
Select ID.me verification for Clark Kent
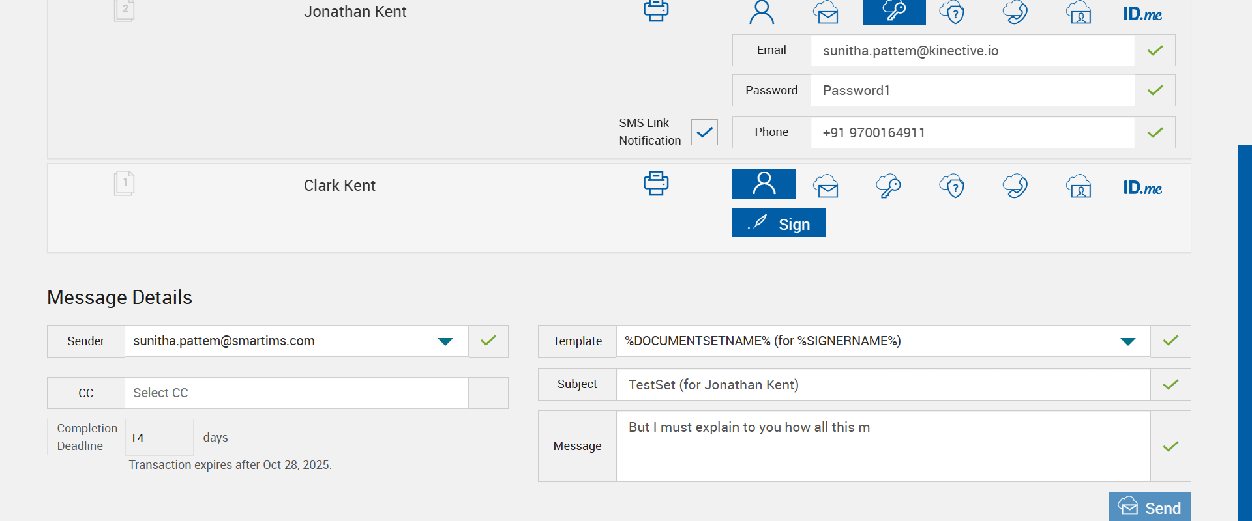coord(1142,188)
